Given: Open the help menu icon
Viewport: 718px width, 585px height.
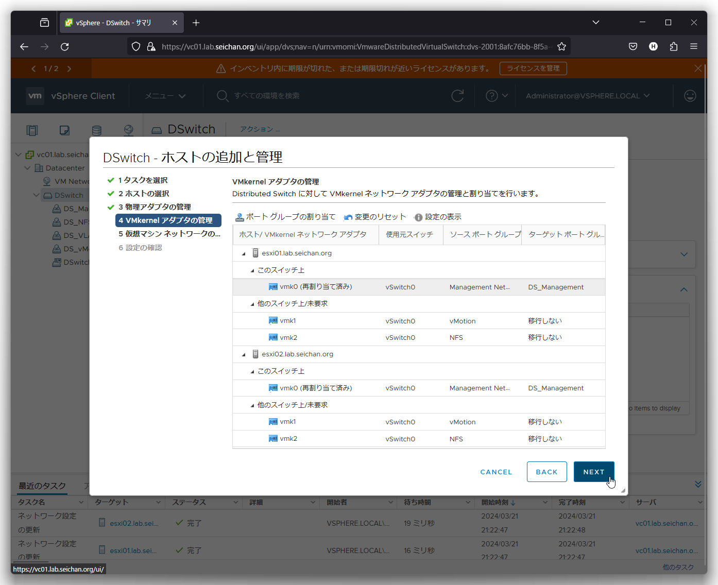Looking at the screenshot, I should (496, 96).
